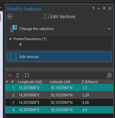
Task: Activate the Edit Vertices tool button
Action: [x=59, y=57]
